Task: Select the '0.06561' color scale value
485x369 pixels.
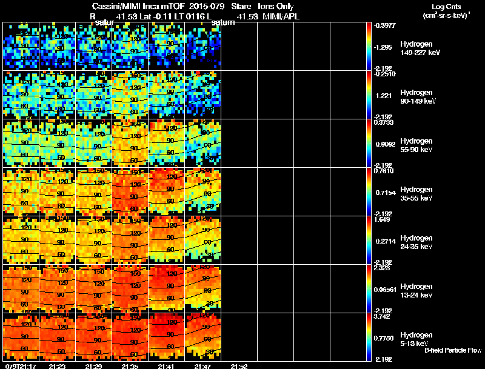Action: [385, 290]
